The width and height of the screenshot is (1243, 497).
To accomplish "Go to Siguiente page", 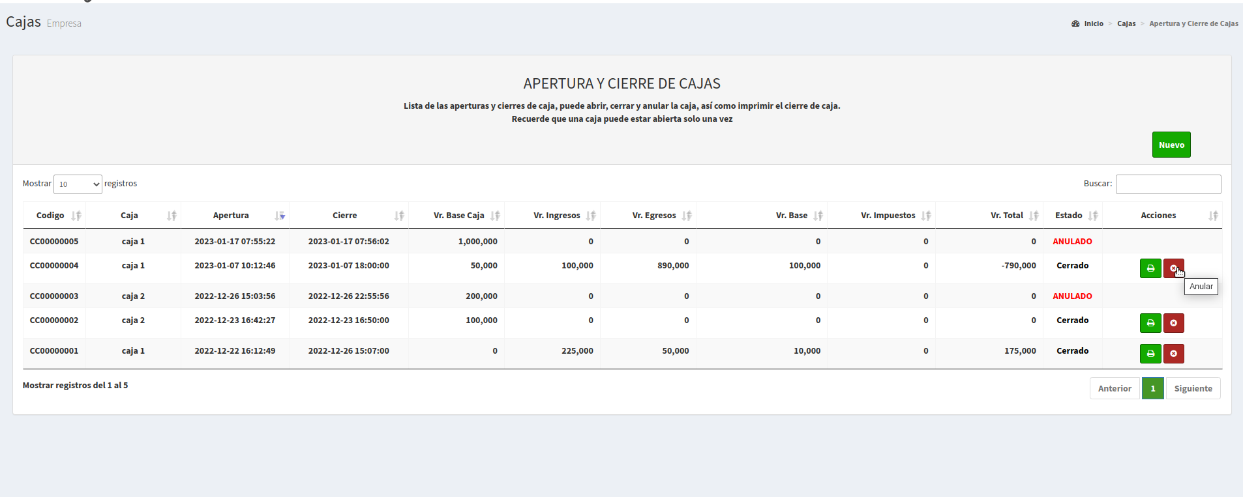I will [x=1193, y=388].
